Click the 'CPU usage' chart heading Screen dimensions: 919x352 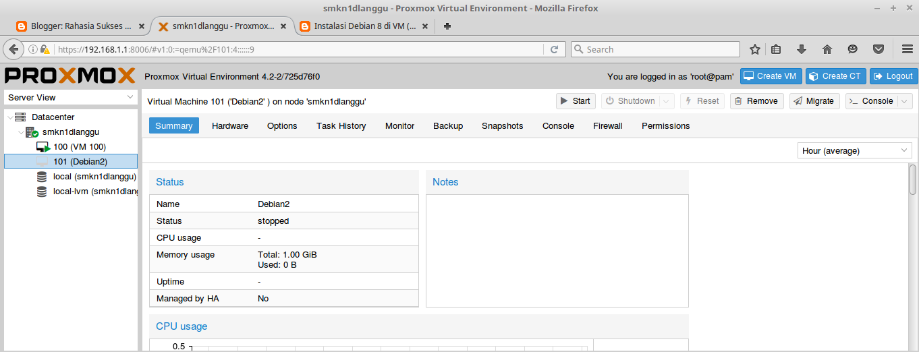[x=182, y=326]
